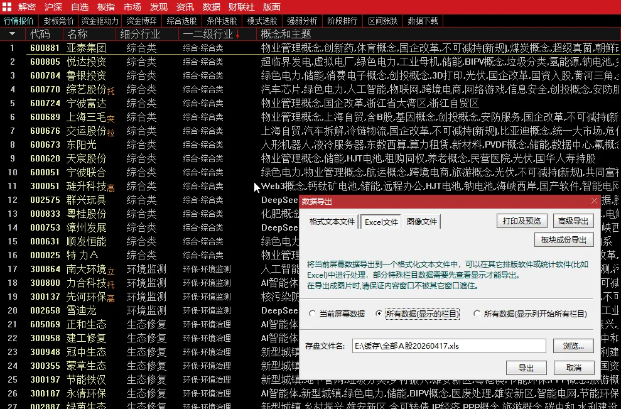The width and height of the screenshot is (621, 409).
Task: Select stock code 002575
Action: [45, 200]
